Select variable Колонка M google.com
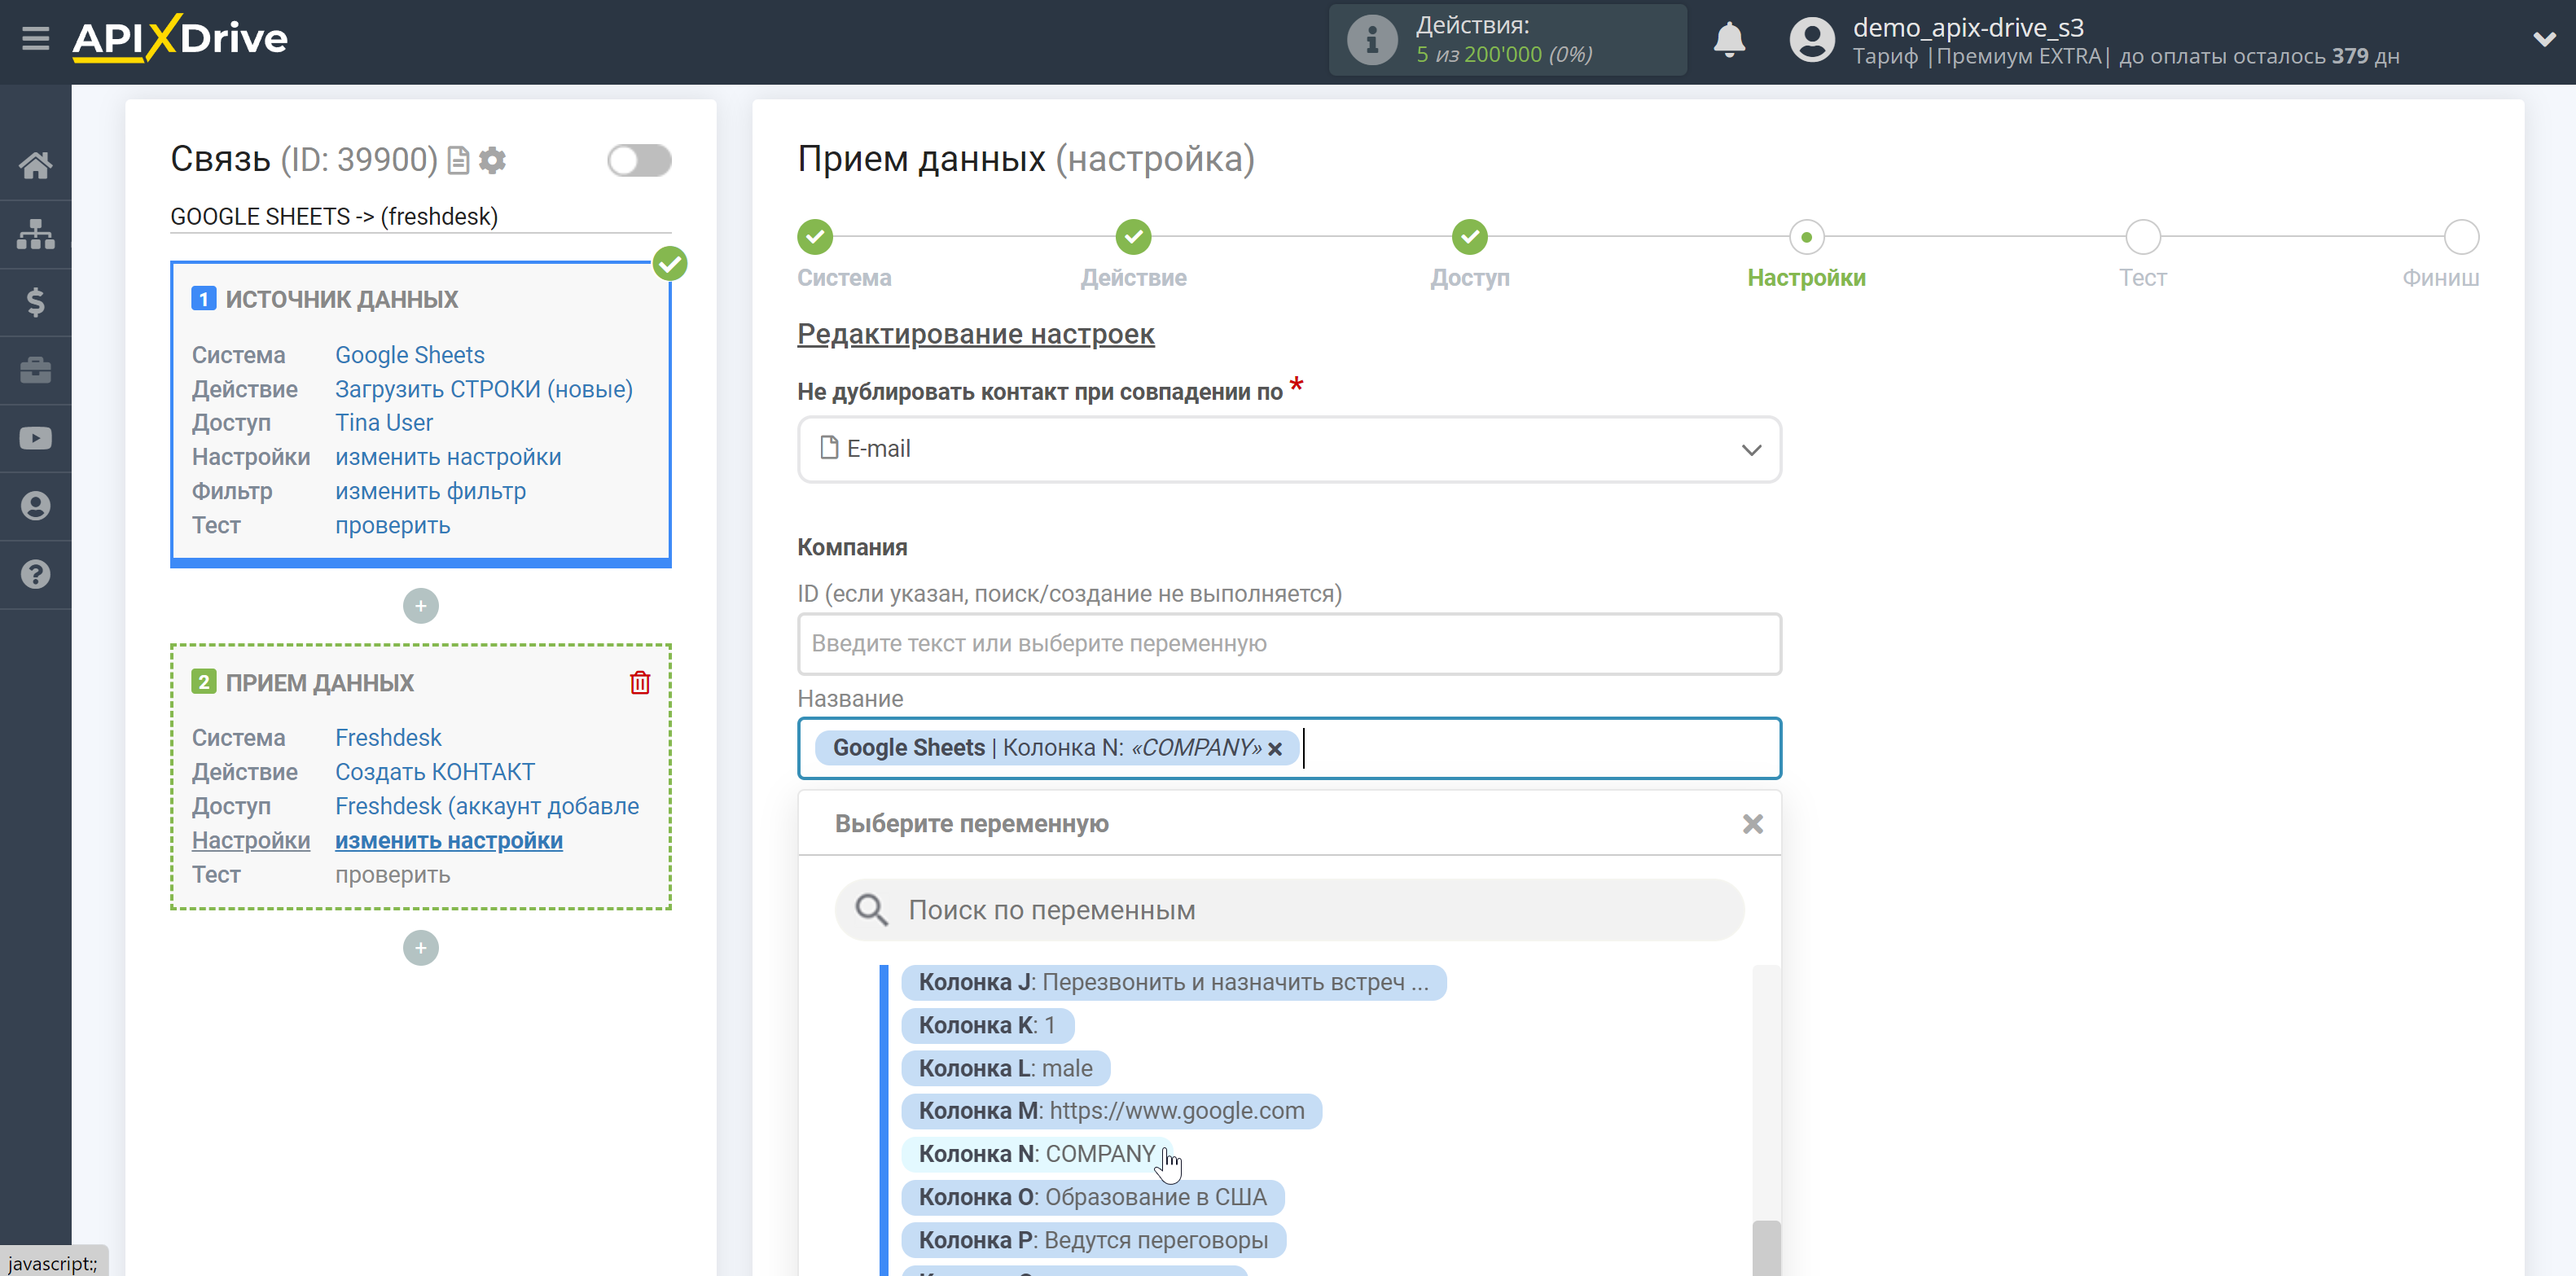 pyautogui.click(x=1111, y=1111)
